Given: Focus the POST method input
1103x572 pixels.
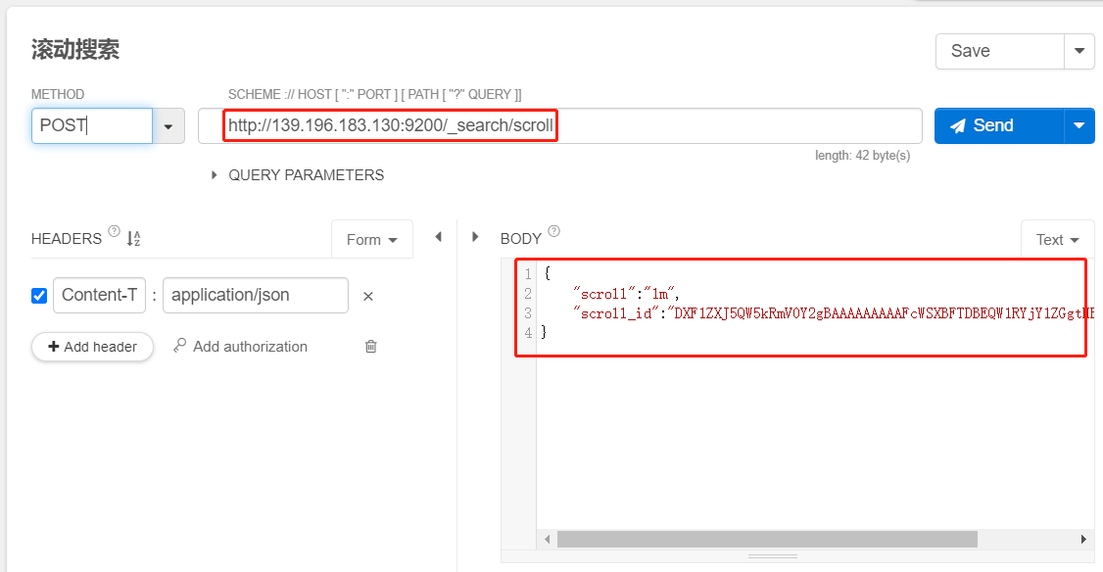Looking at the screenshot, I should click(92, 126).
